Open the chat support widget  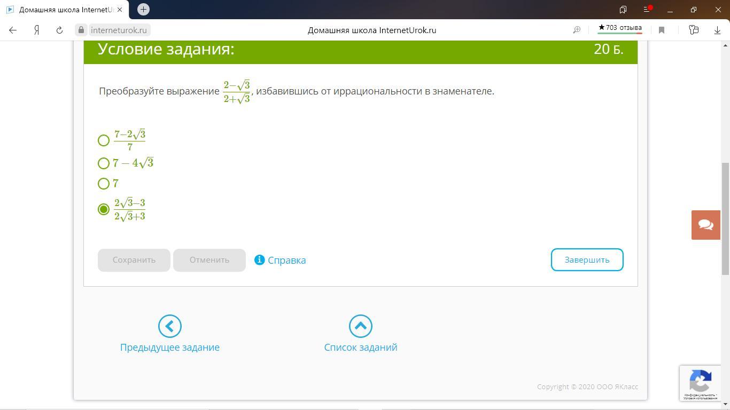click(x=706, y=225)
